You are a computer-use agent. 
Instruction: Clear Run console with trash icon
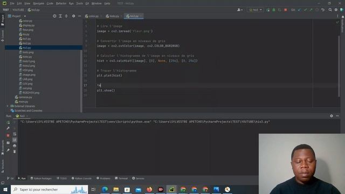[15, 151]
